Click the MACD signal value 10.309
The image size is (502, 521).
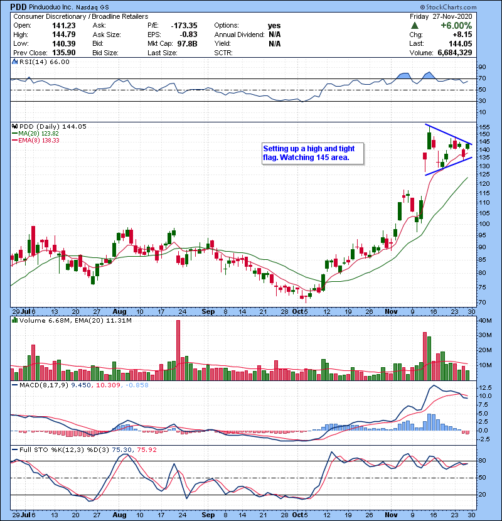(108, 385)
